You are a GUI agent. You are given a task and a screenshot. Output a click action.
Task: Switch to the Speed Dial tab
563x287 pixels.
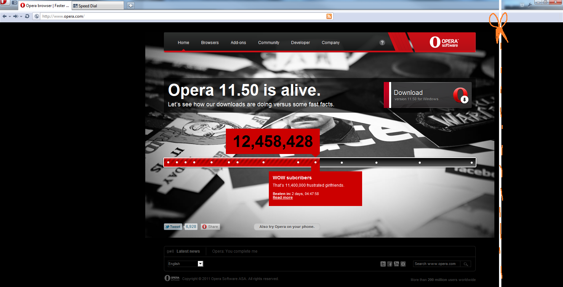pos(97,6)
